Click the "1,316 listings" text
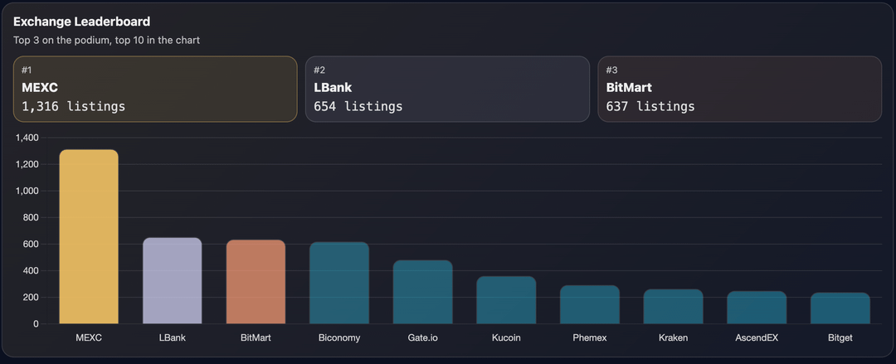The image size is (896, 364). [x=74, y=106]
